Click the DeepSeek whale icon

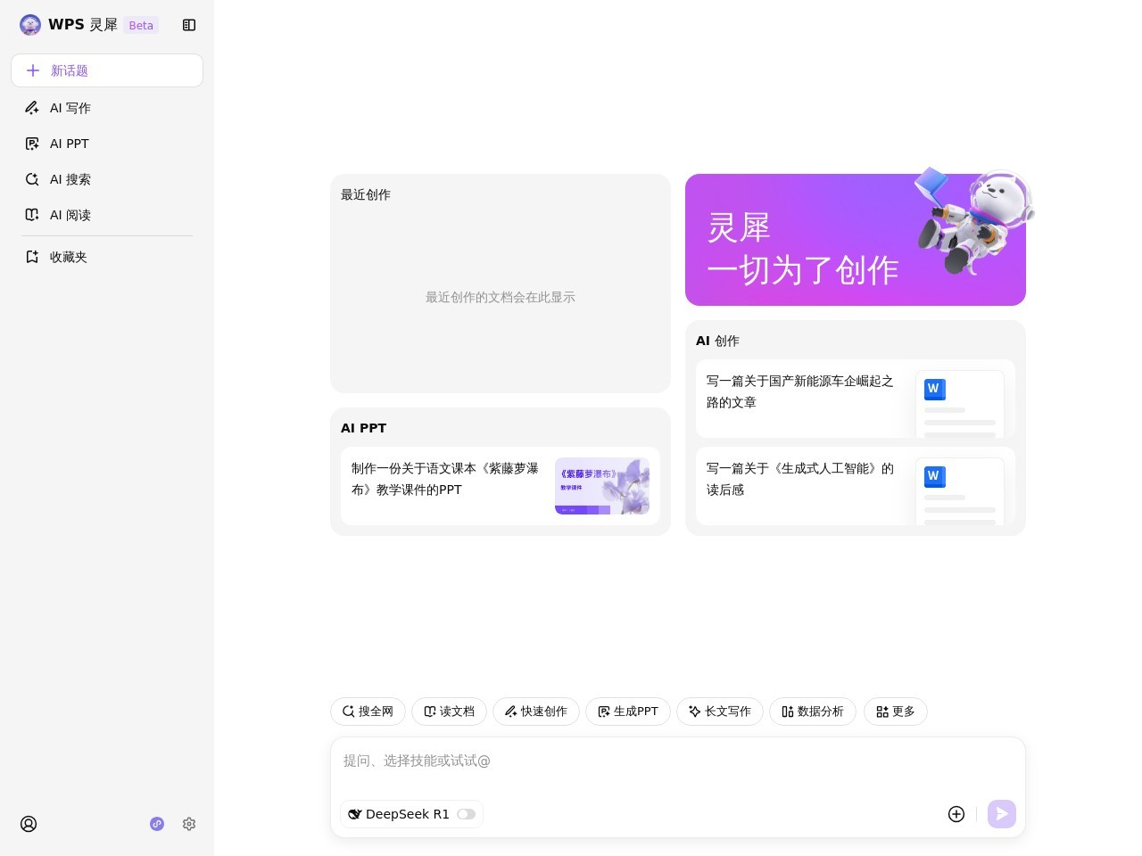pos(355,814)
